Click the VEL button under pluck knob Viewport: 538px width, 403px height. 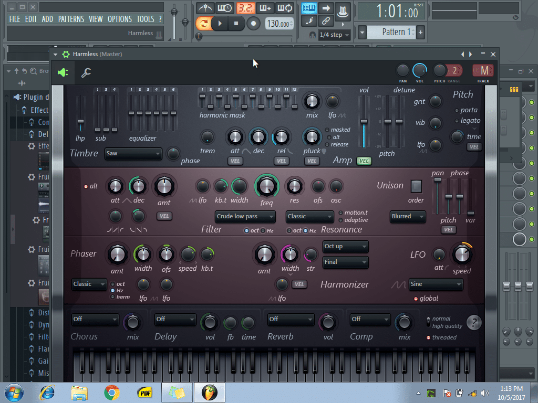coord(312,161)
